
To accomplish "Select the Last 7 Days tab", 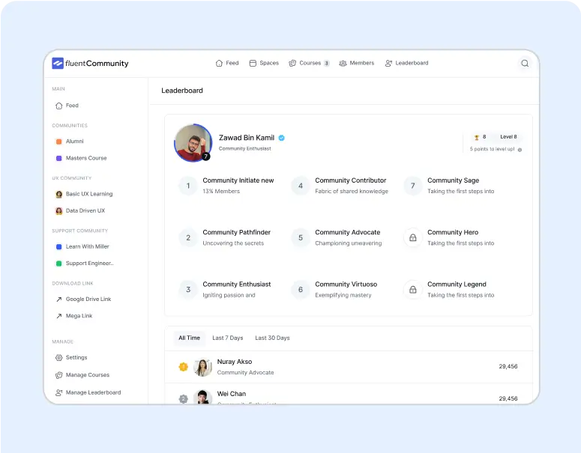I will click(x=227, y=338).
